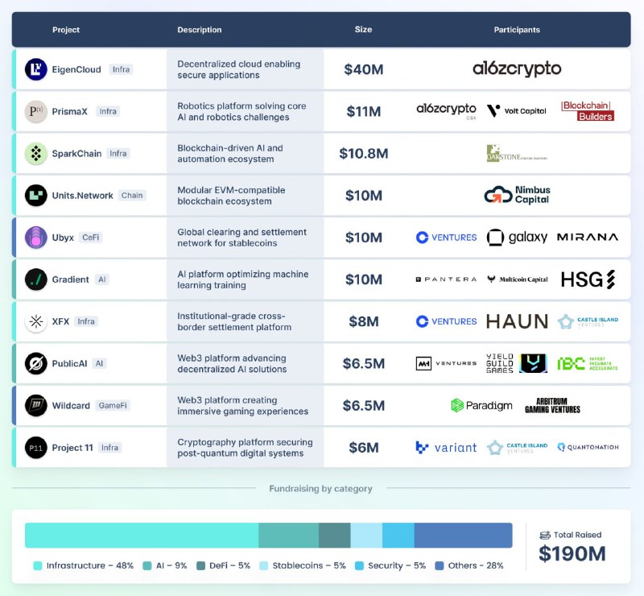Click the Infra tag next to Project 11
The width and height of the screenshot is (644, 596).
pyautogui.click(x=109, y=448)
